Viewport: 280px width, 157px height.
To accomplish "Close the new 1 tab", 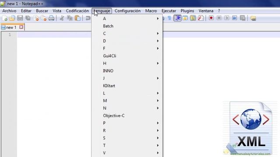I will tap(21, 27).
